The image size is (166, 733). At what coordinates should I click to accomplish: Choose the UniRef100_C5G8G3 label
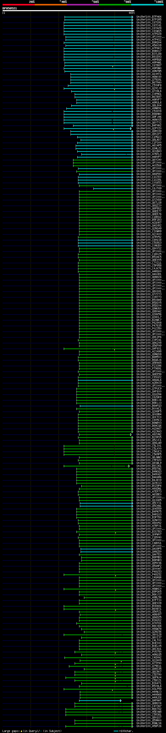point(149,243)
